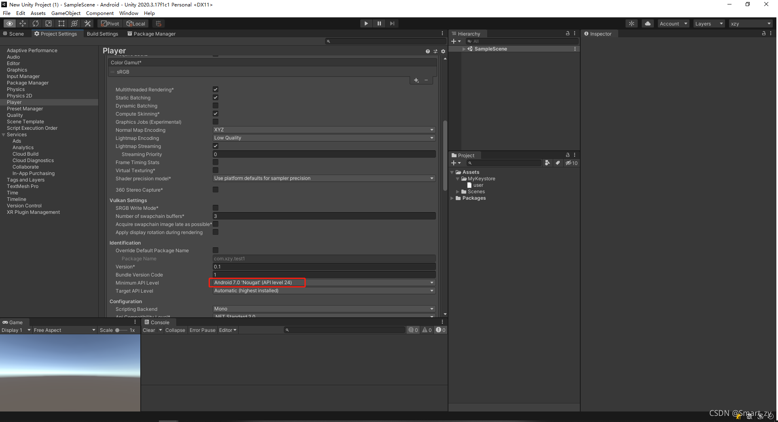
Task: Select the Rotate tool
Action: pos(36,23)
